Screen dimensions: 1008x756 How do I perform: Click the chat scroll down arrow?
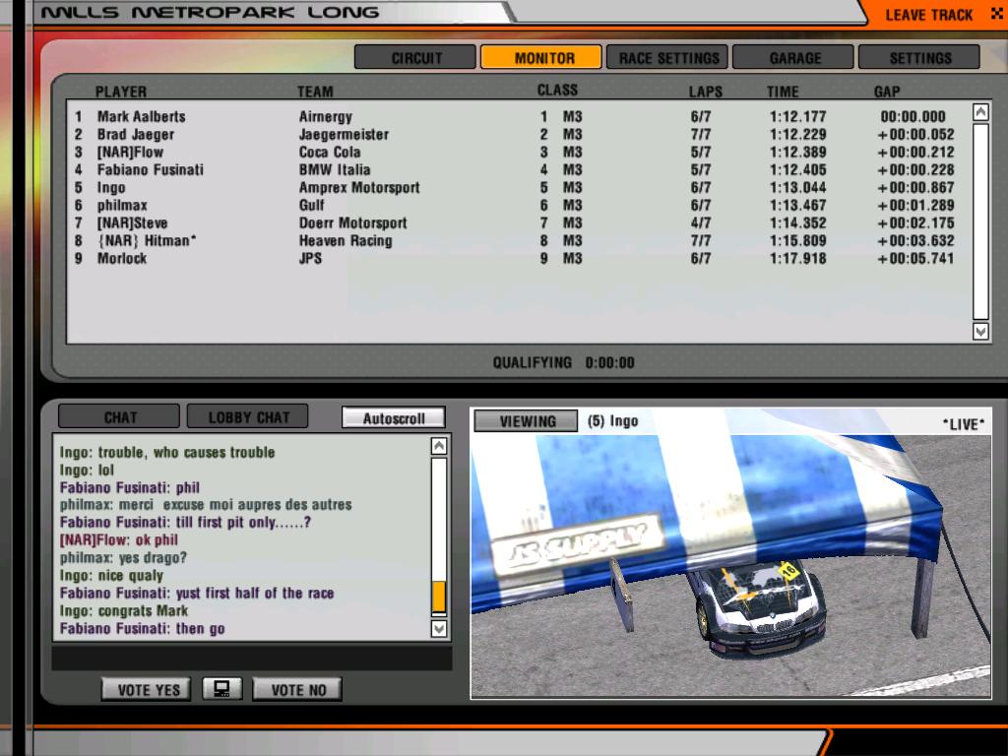439,628
